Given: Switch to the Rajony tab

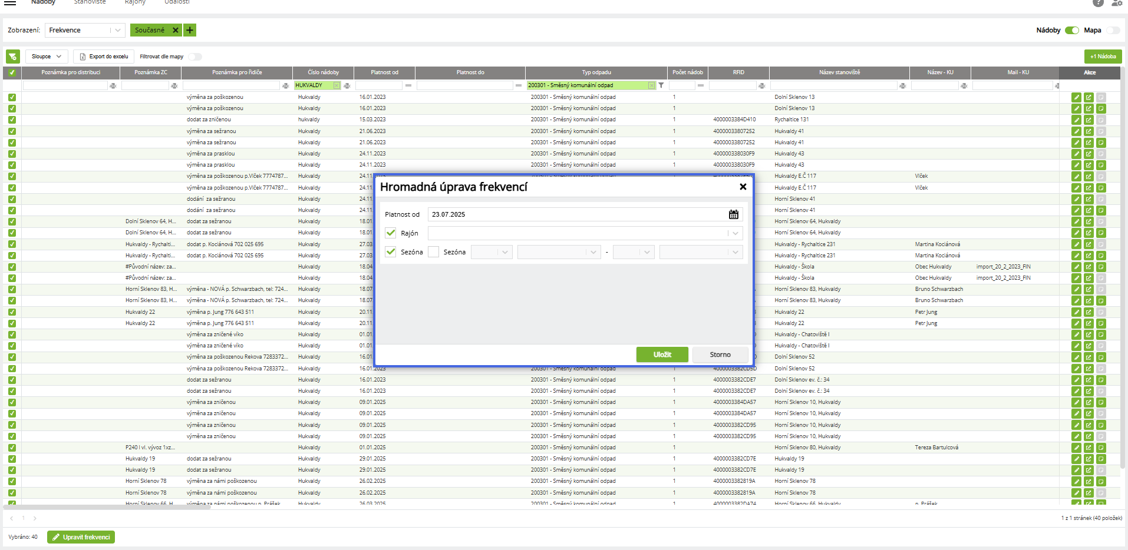Looking at the screenshot, I should [x=135, y=2].
